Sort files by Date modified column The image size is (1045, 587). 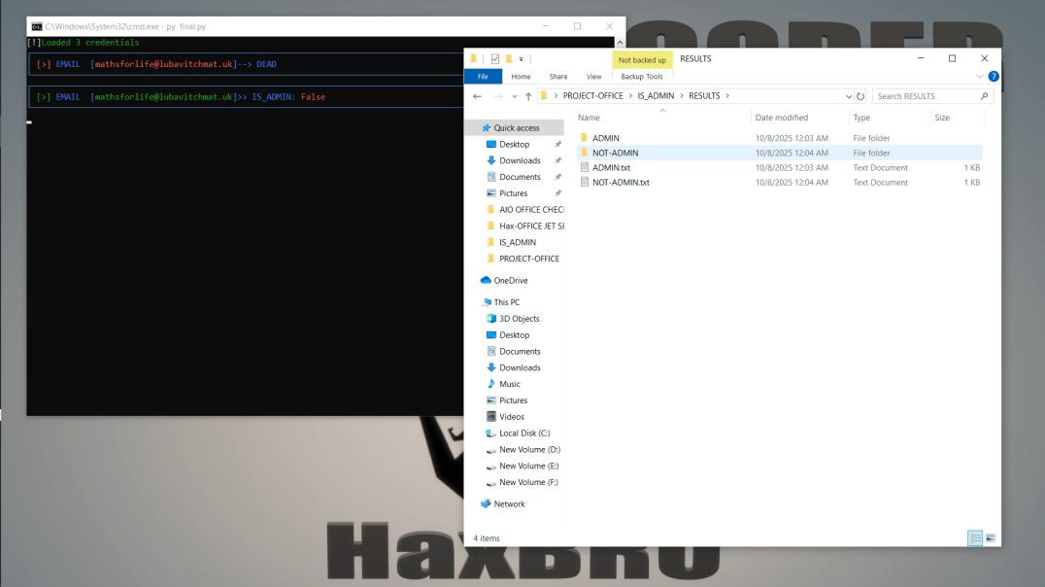point(781,118)
